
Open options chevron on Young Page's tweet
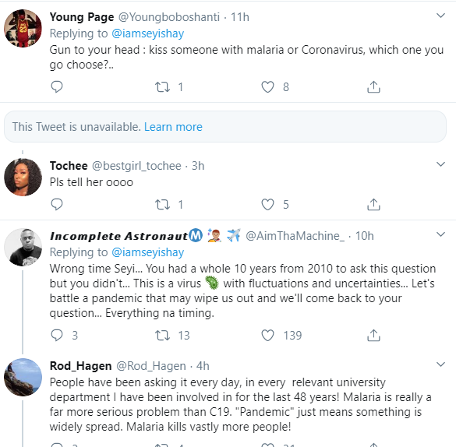coord(441,16)
